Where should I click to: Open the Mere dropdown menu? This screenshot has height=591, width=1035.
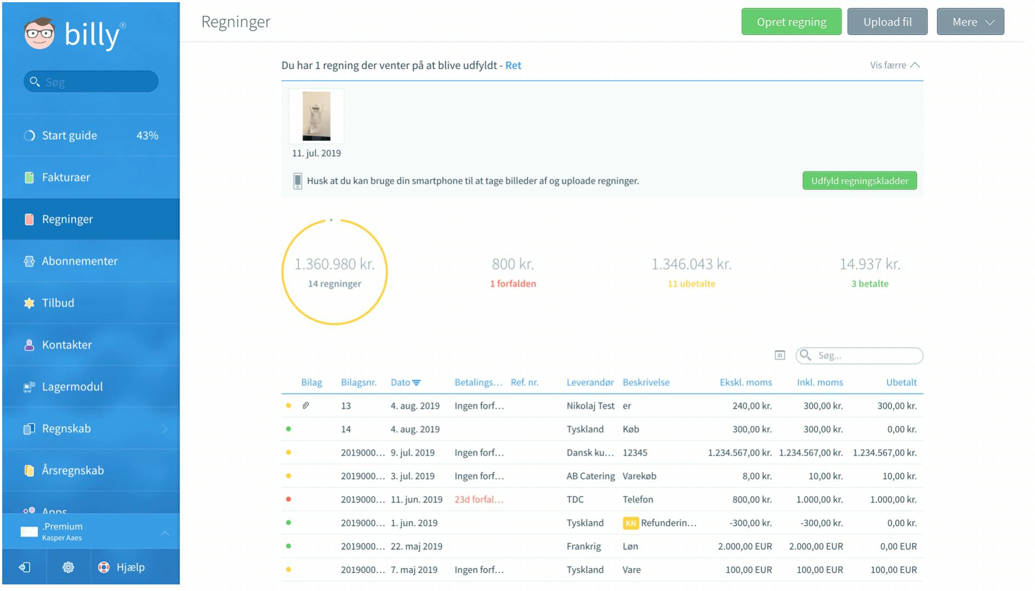[970, 22]
